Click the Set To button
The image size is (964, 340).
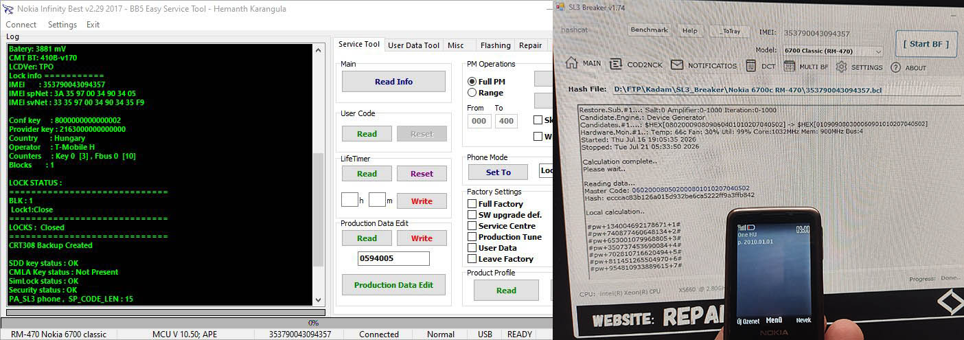(498, 172)
